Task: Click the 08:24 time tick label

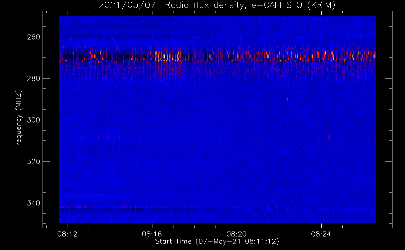Action: coord(321,234)
